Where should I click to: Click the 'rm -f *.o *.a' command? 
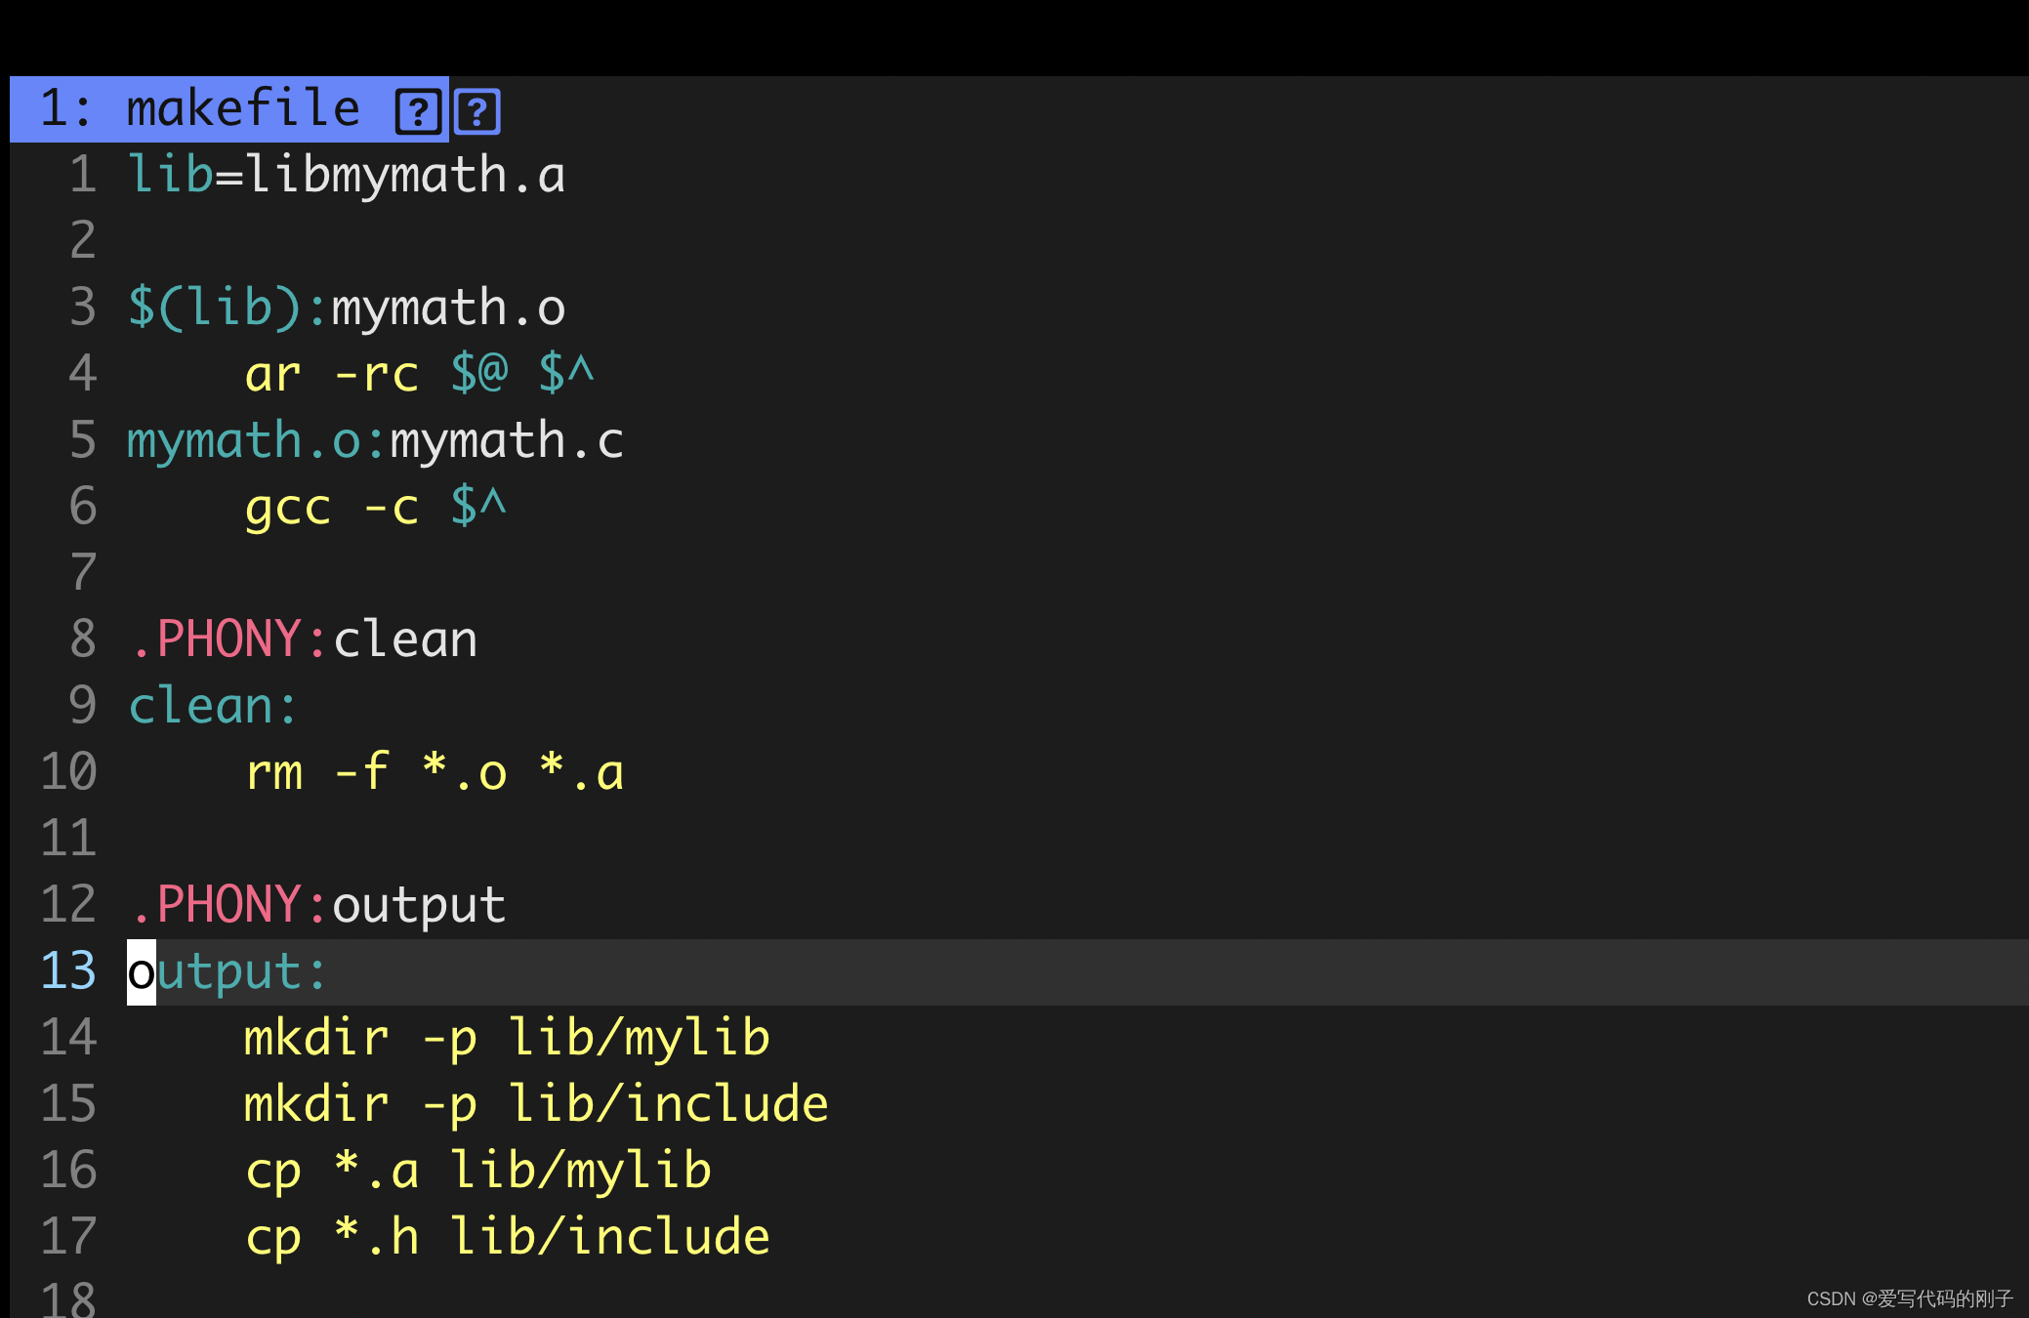pyautogui.click(x=435, y=772)
